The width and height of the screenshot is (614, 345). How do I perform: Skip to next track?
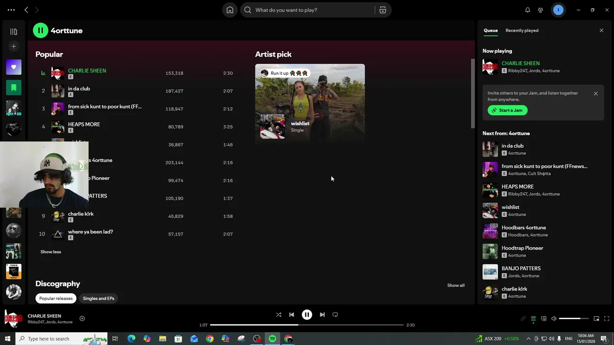(322, 315)
